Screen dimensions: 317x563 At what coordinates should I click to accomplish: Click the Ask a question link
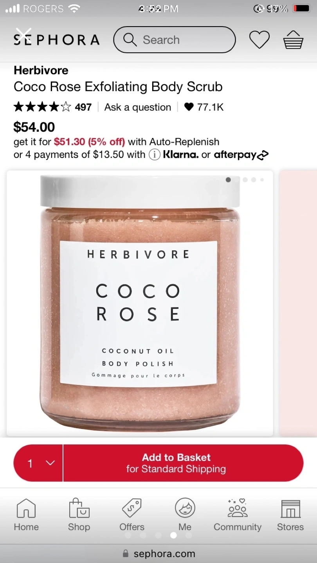[x=137, y=107]
